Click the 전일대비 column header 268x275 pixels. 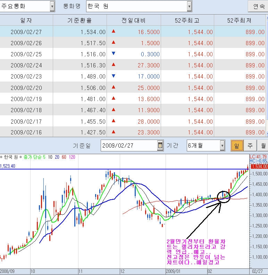(134, 20)
